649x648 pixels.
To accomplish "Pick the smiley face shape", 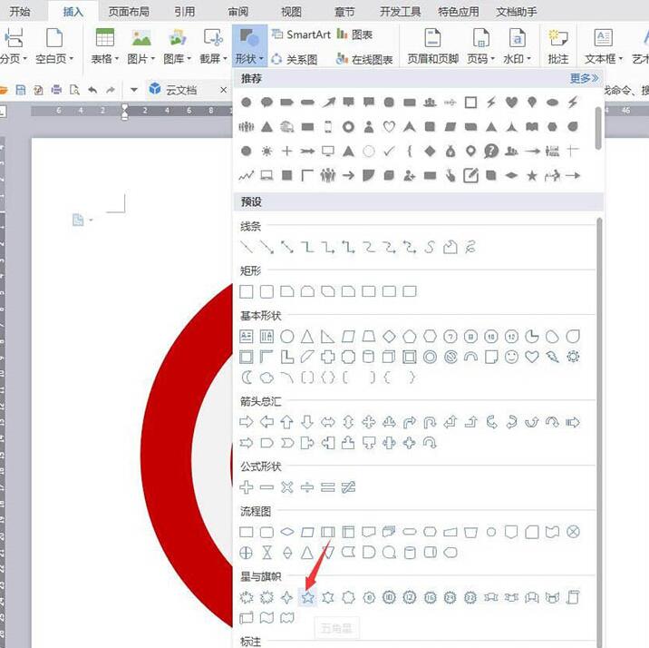I will (x=511, y=357).
